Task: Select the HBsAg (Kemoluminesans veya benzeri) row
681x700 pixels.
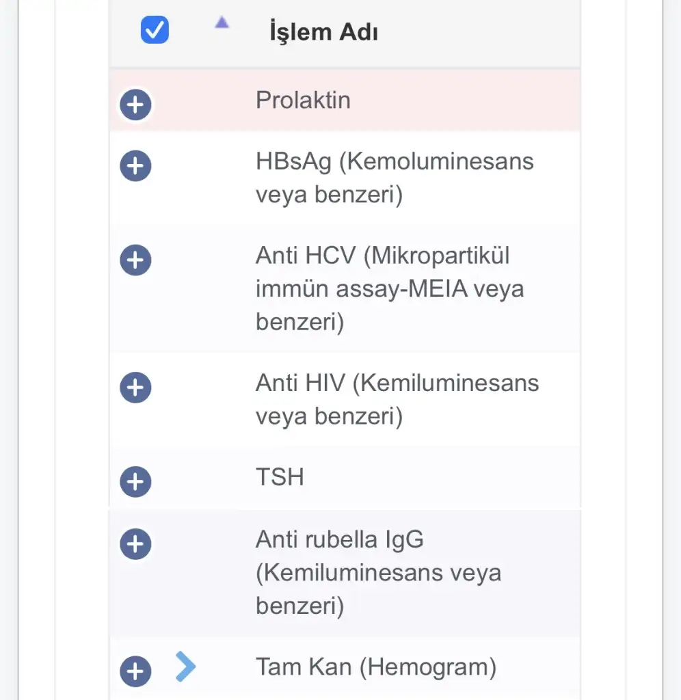Action: (394, 178)
